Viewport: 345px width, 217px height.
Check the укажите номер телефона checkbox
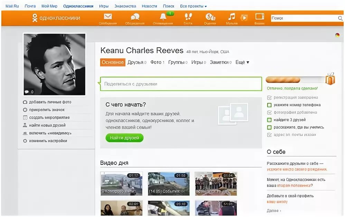269,105
